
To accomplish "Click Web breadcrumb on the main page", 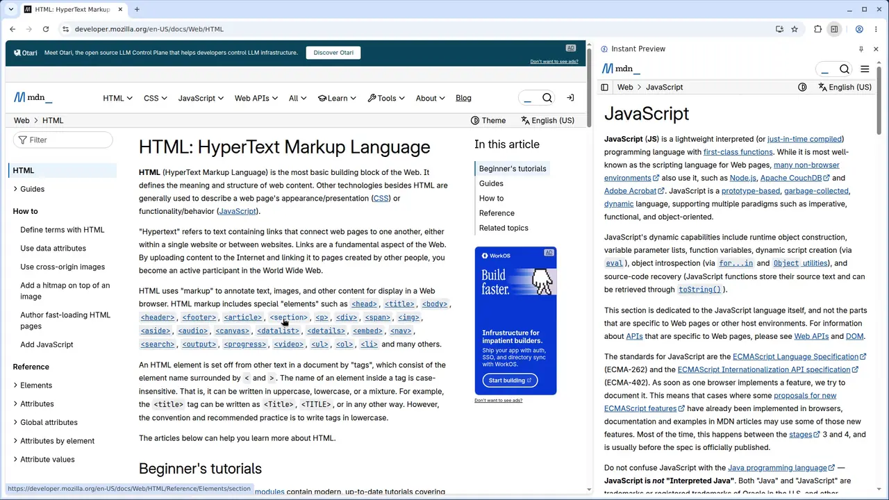I will pyautogui.click(x=22, y=120).
